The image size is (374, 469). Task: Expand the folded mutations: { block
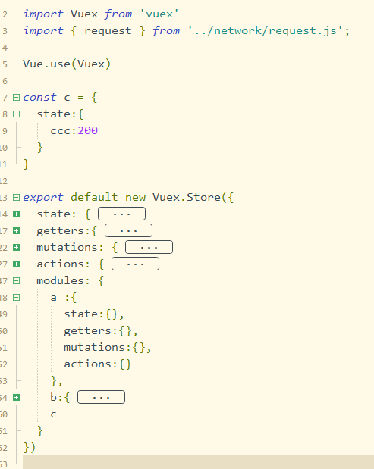tap(16, 248)
